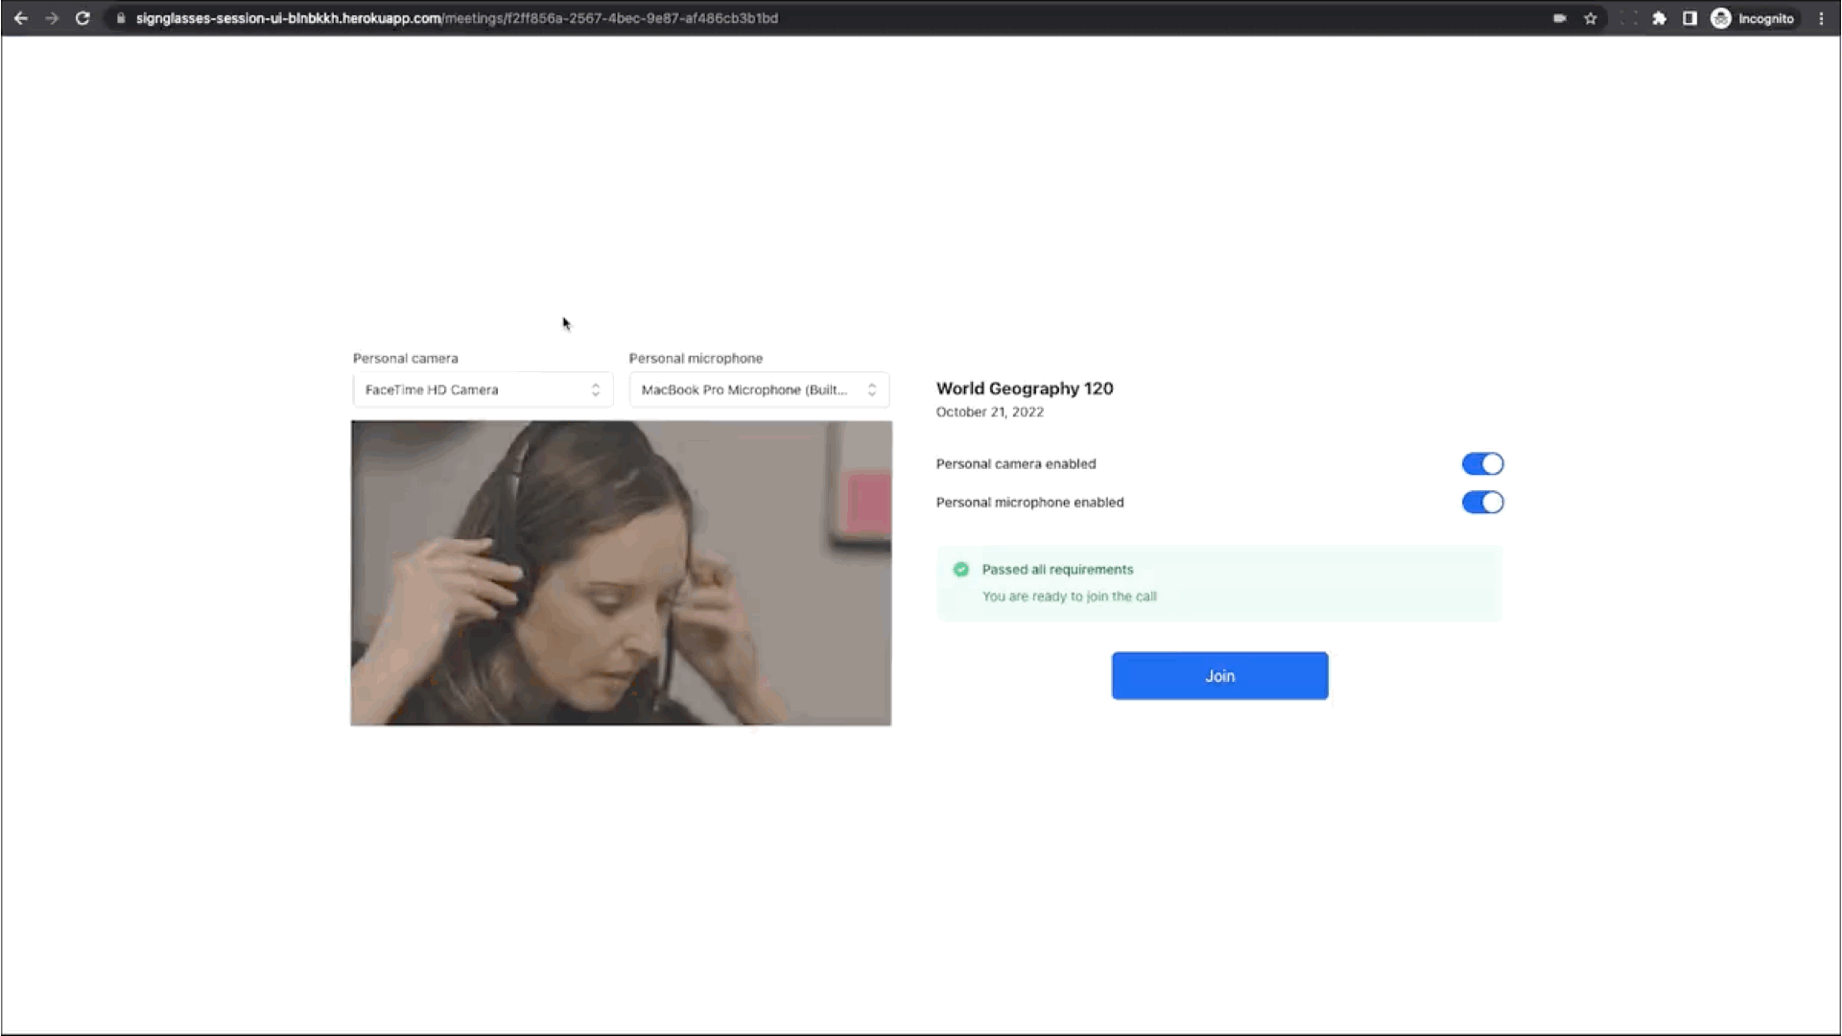Open the Extensions puzzle icon

1659,18
